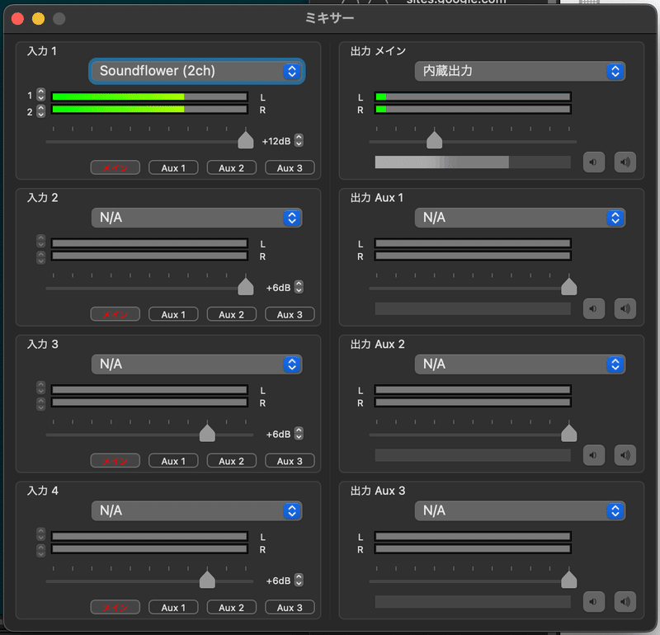The width and height of the screenshot is (660, 635).
Task: Toggle メイン routing for 入力 1
Action: [x=115, y=168]
